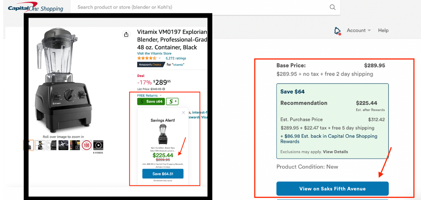The width and height of the screenshot is (421, 200).
Task: Click the list price info icon
Action: click(164, 89)
